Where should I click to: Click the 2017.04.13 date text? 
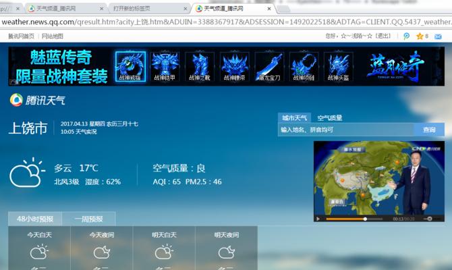coord(74,124)
